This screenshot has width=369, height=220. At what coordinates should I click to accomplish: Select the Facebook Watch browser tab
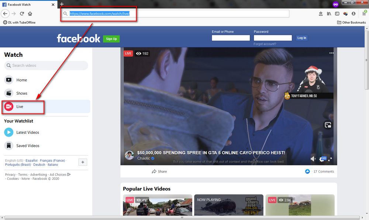[28, 4]
